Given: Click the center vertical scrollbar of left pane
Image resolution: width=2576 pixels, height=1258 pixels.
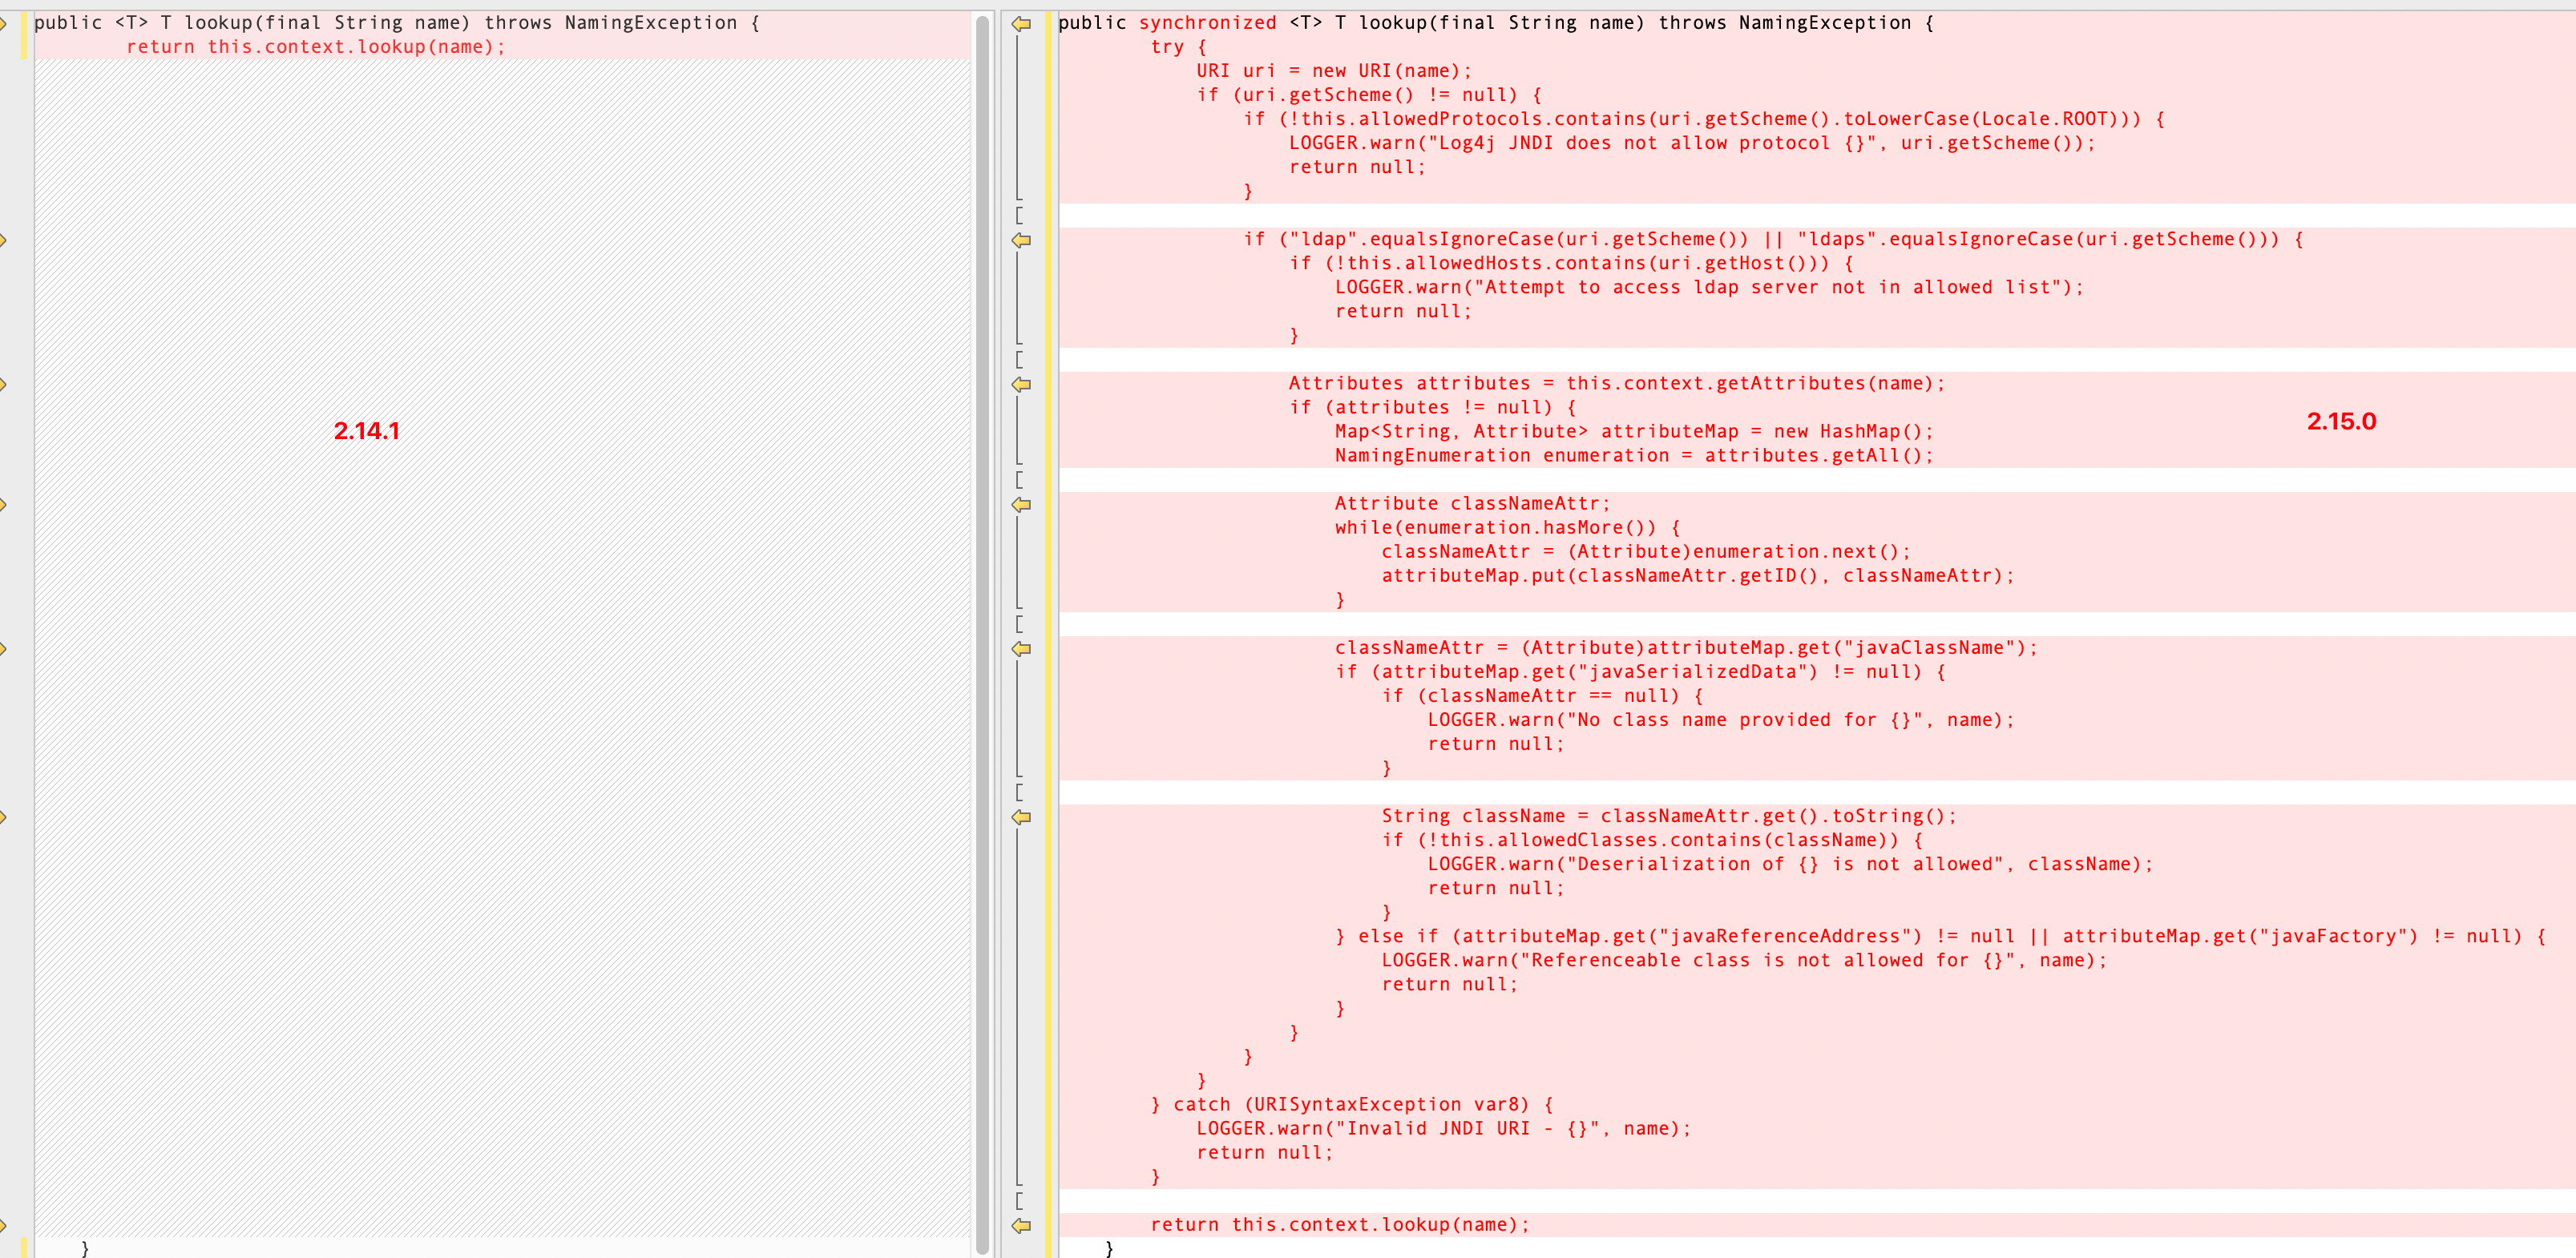Looking at the screenshot, I should tap(982, 630).
